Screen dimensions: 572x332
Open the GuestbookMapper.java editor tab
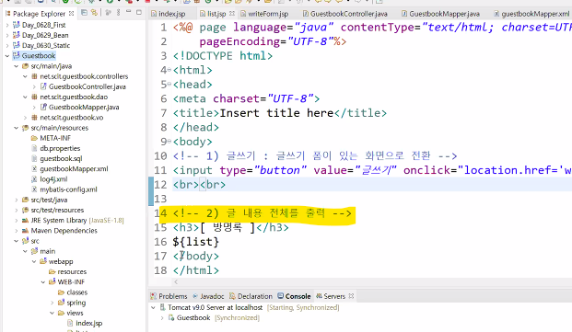pos(440,14)
